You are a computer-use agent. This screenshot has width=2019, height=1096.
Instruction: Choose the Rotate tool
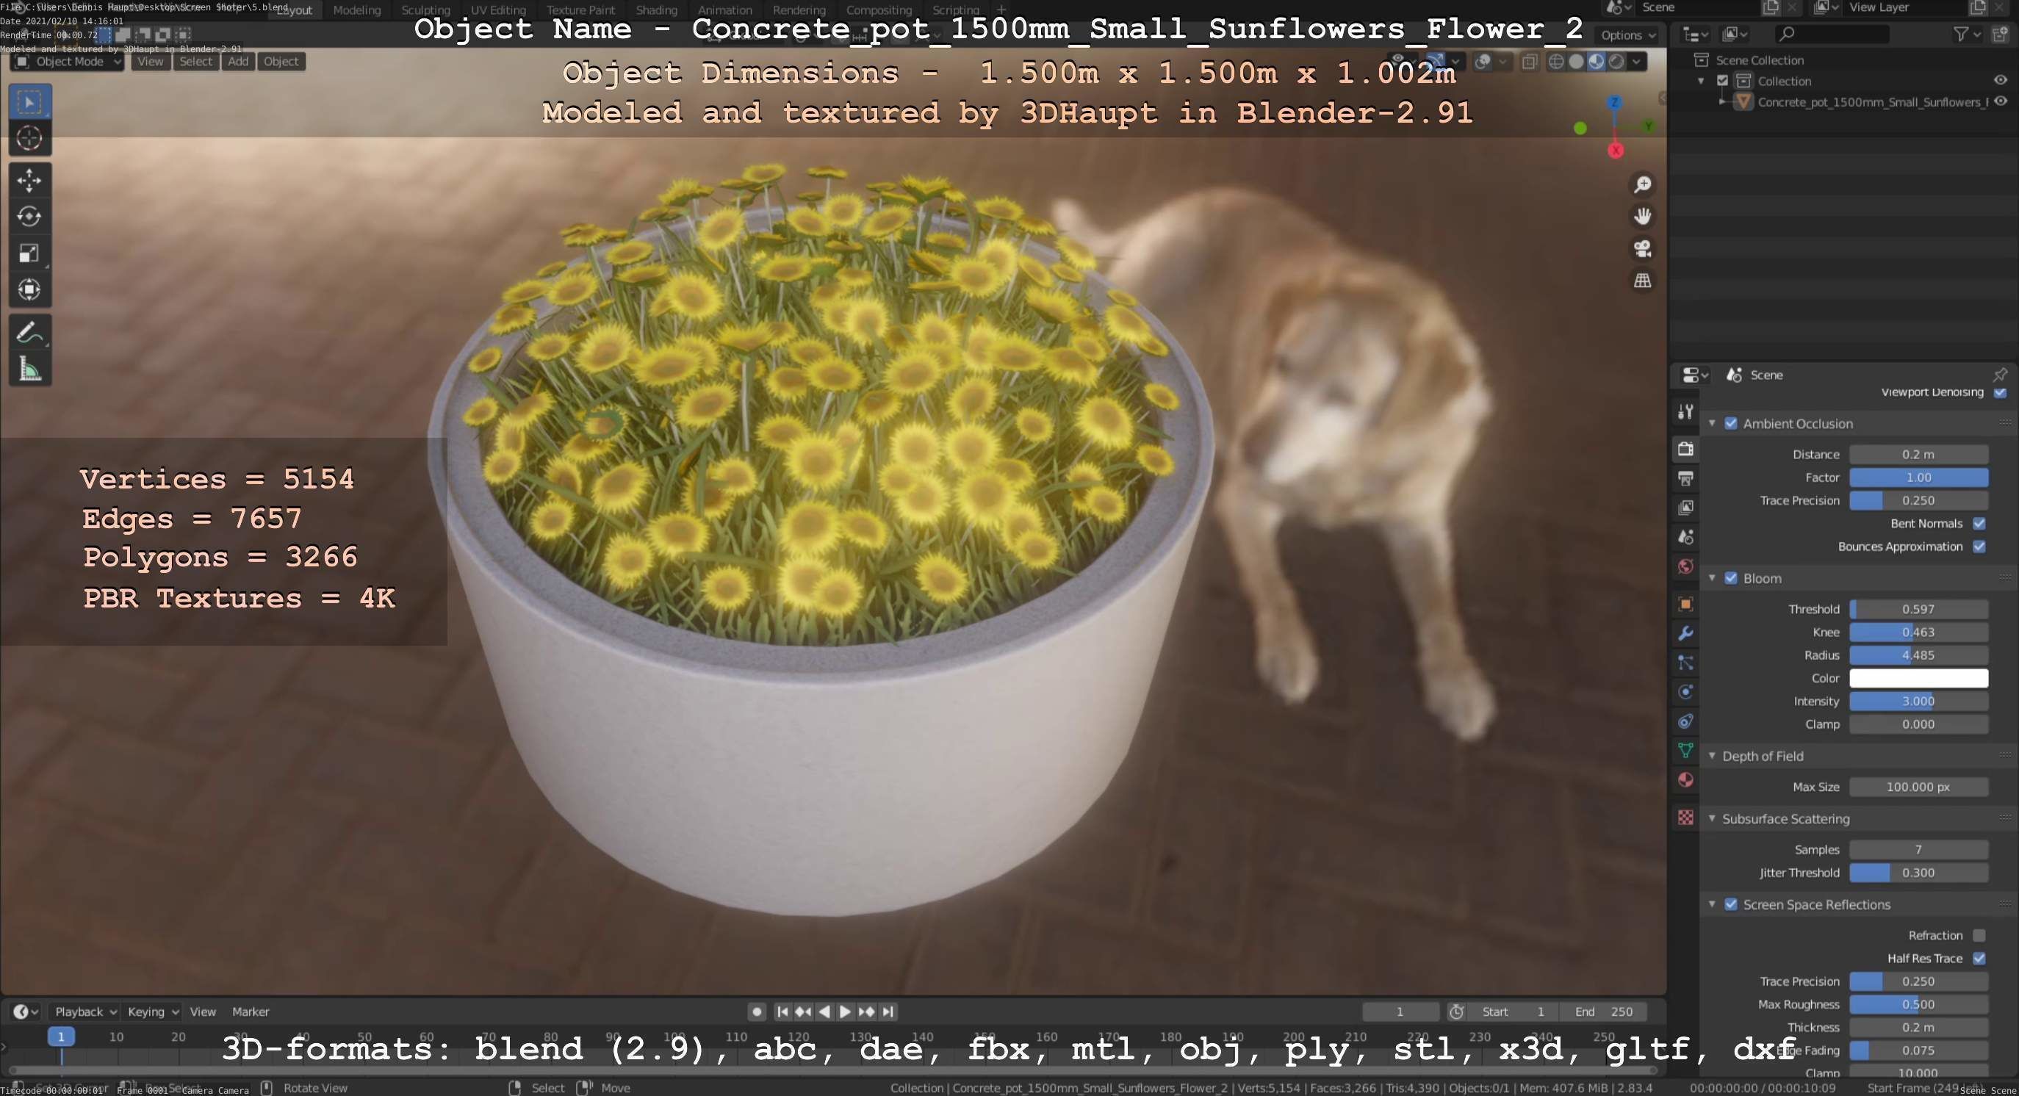tap(30, 216)
